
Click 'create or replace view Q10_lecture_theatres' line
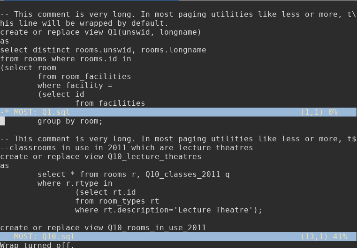pos(100,157)
